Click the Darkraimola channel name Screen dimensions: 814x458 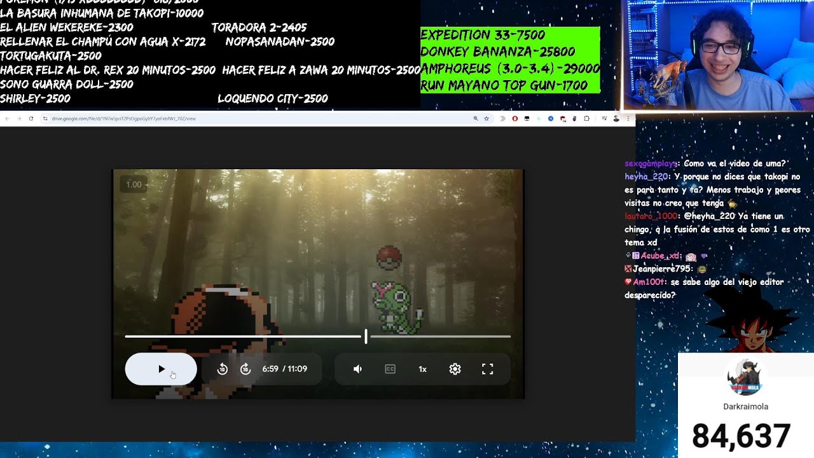click(745, 406)
